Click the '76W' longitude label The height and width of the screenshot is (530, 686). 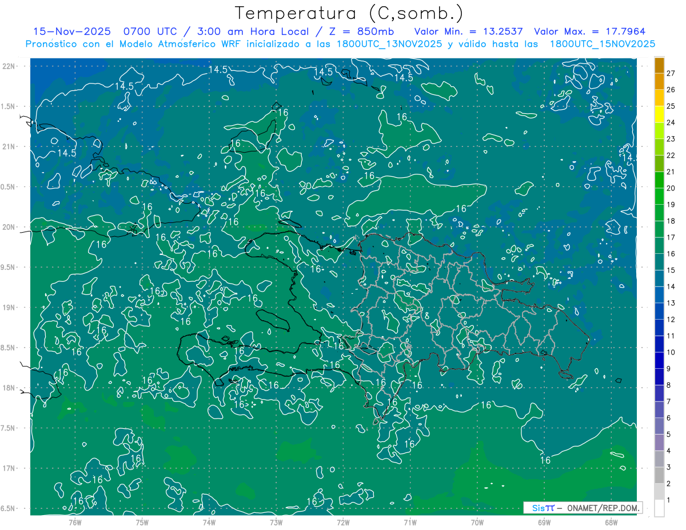coord(75,522)
